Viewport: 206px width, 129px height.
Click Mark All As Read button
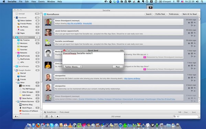pyautogui.click(x=190, y=14)
